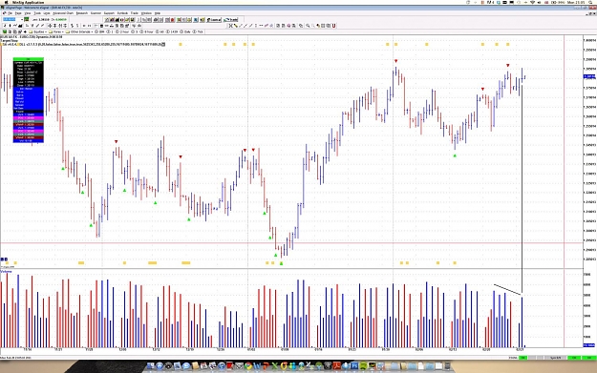Click the highlighted current price label on axis
Image resolution: width=597 pixels, height=373 pixels.
coord(589,77)
